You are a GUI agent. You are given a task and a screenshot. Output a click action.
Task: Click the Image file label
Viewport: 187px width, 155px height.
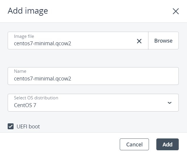click(24, 36)
